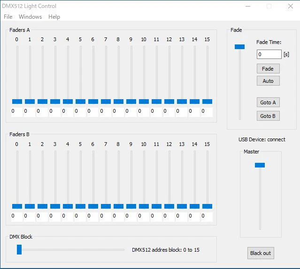Click the Black out button
Screen dimensions: 300x269
click(261, 253)
